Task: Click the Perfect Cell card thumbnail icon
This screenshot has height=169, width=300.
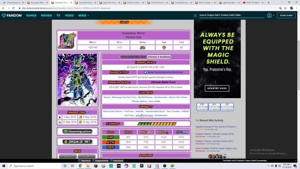Action: point(67,40)
